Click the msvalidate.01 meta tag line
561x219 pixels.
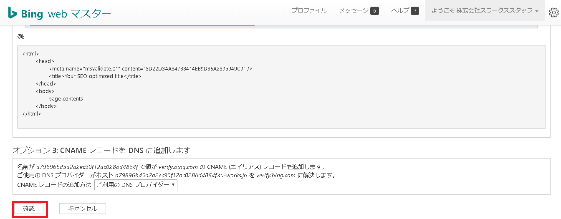pyautogui.click(x=150, y=68)
